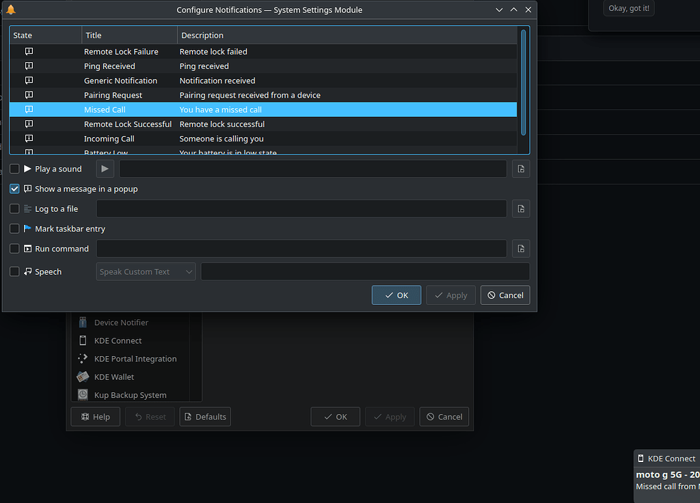Image resolution: width=700 pixels, height=503 pixels.
Task: Open the Speak Custom Text dropdown
Action: 146,272
